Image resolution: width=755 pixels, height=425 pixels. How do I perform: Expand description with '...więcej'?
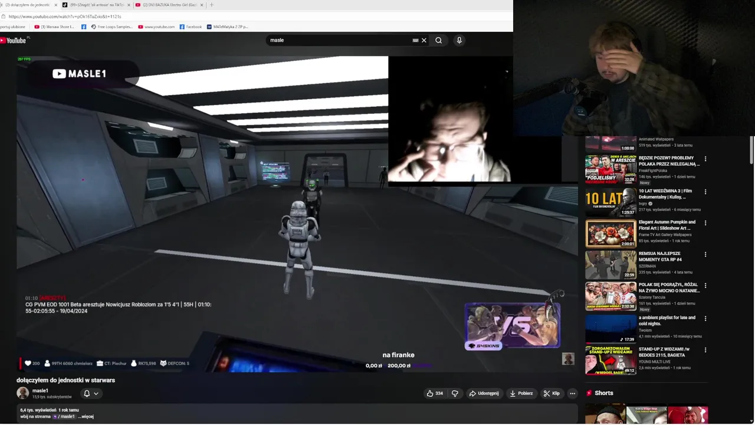tap(86, 417)
